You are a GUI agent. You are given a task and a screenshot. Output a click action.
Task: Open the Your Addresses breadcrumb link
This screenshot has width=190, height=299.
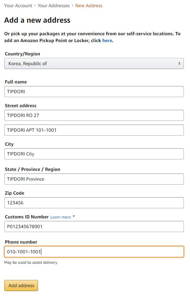point(54,6)
